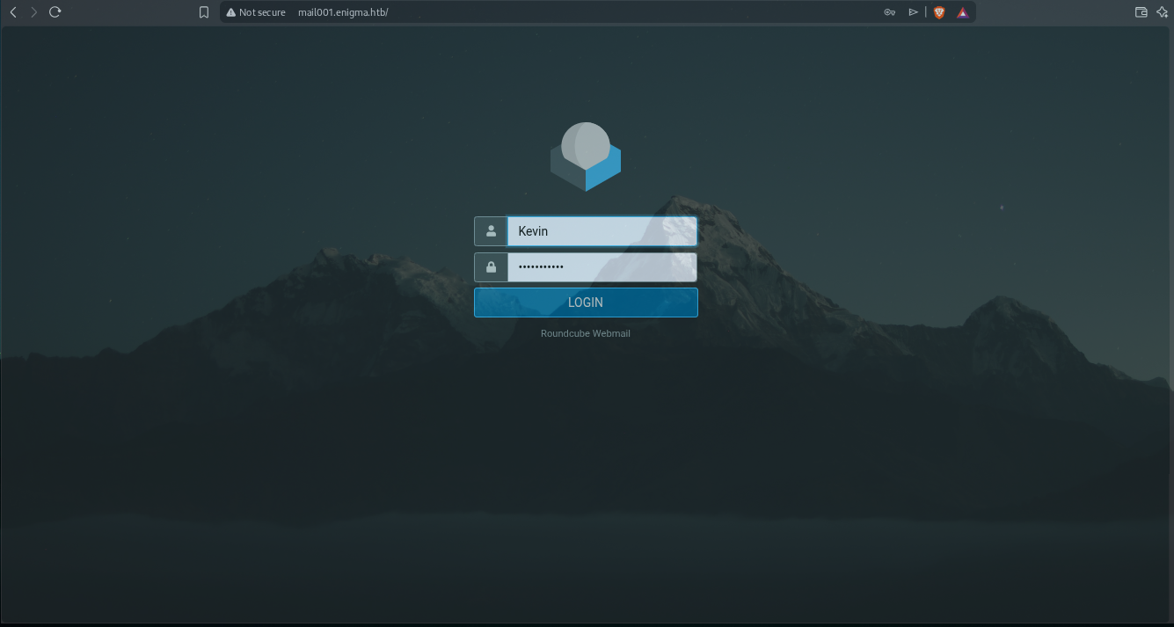Open the Brave Wallet icon

point(1141,12)
